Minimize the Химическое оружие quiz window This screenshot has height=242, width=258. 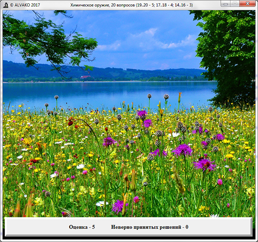pyautogui.click(x=226, y=4)
